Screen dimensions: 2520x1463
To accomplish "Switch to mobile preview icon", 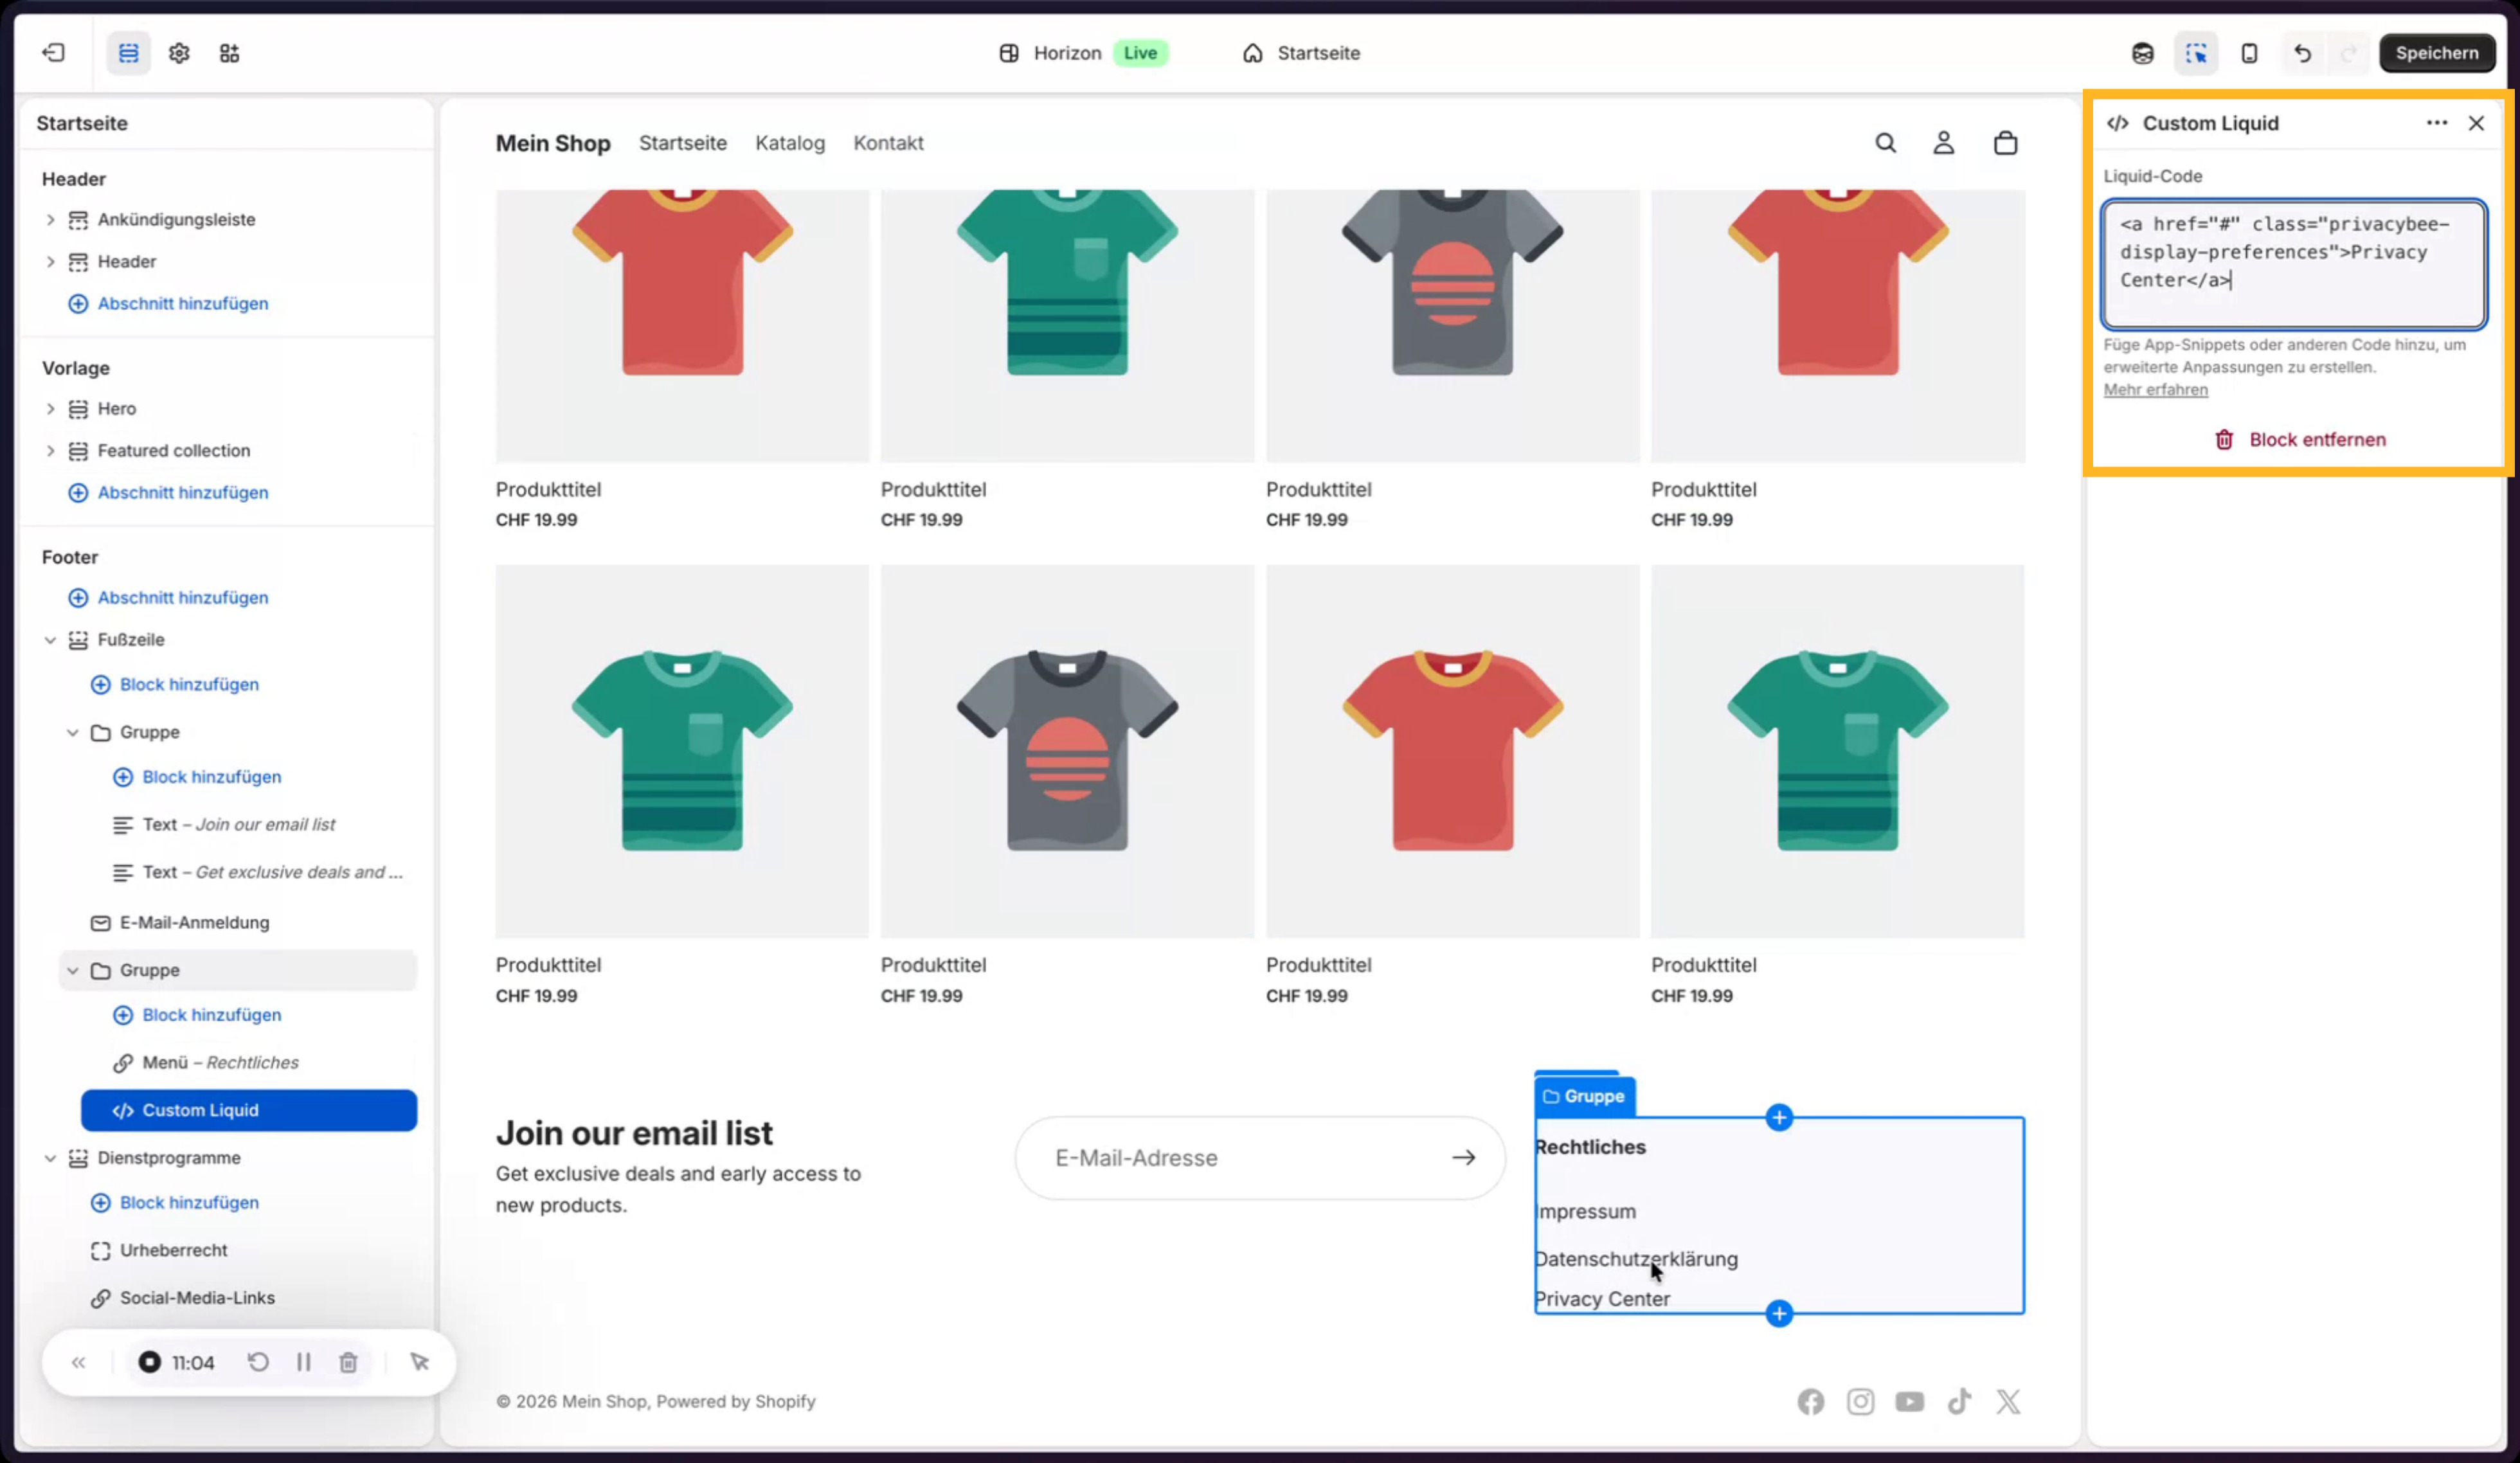I will (x=2249, y=53).
